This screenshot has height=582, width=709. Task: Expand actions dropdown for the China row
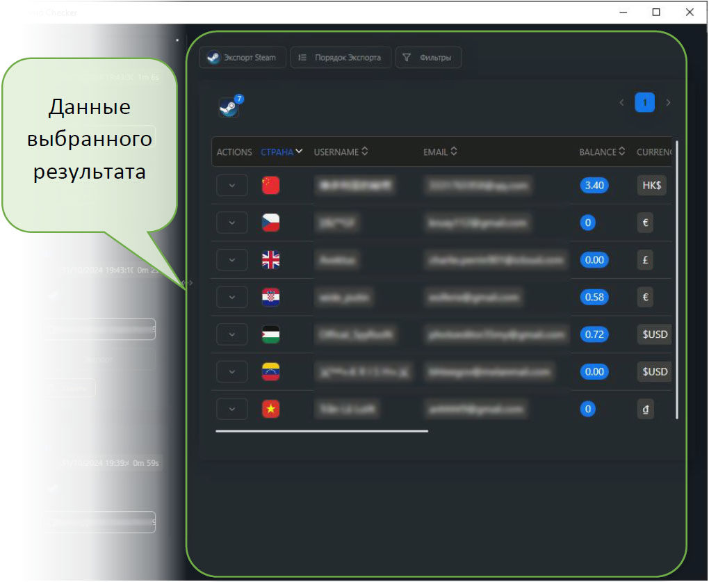click(232, 186)
